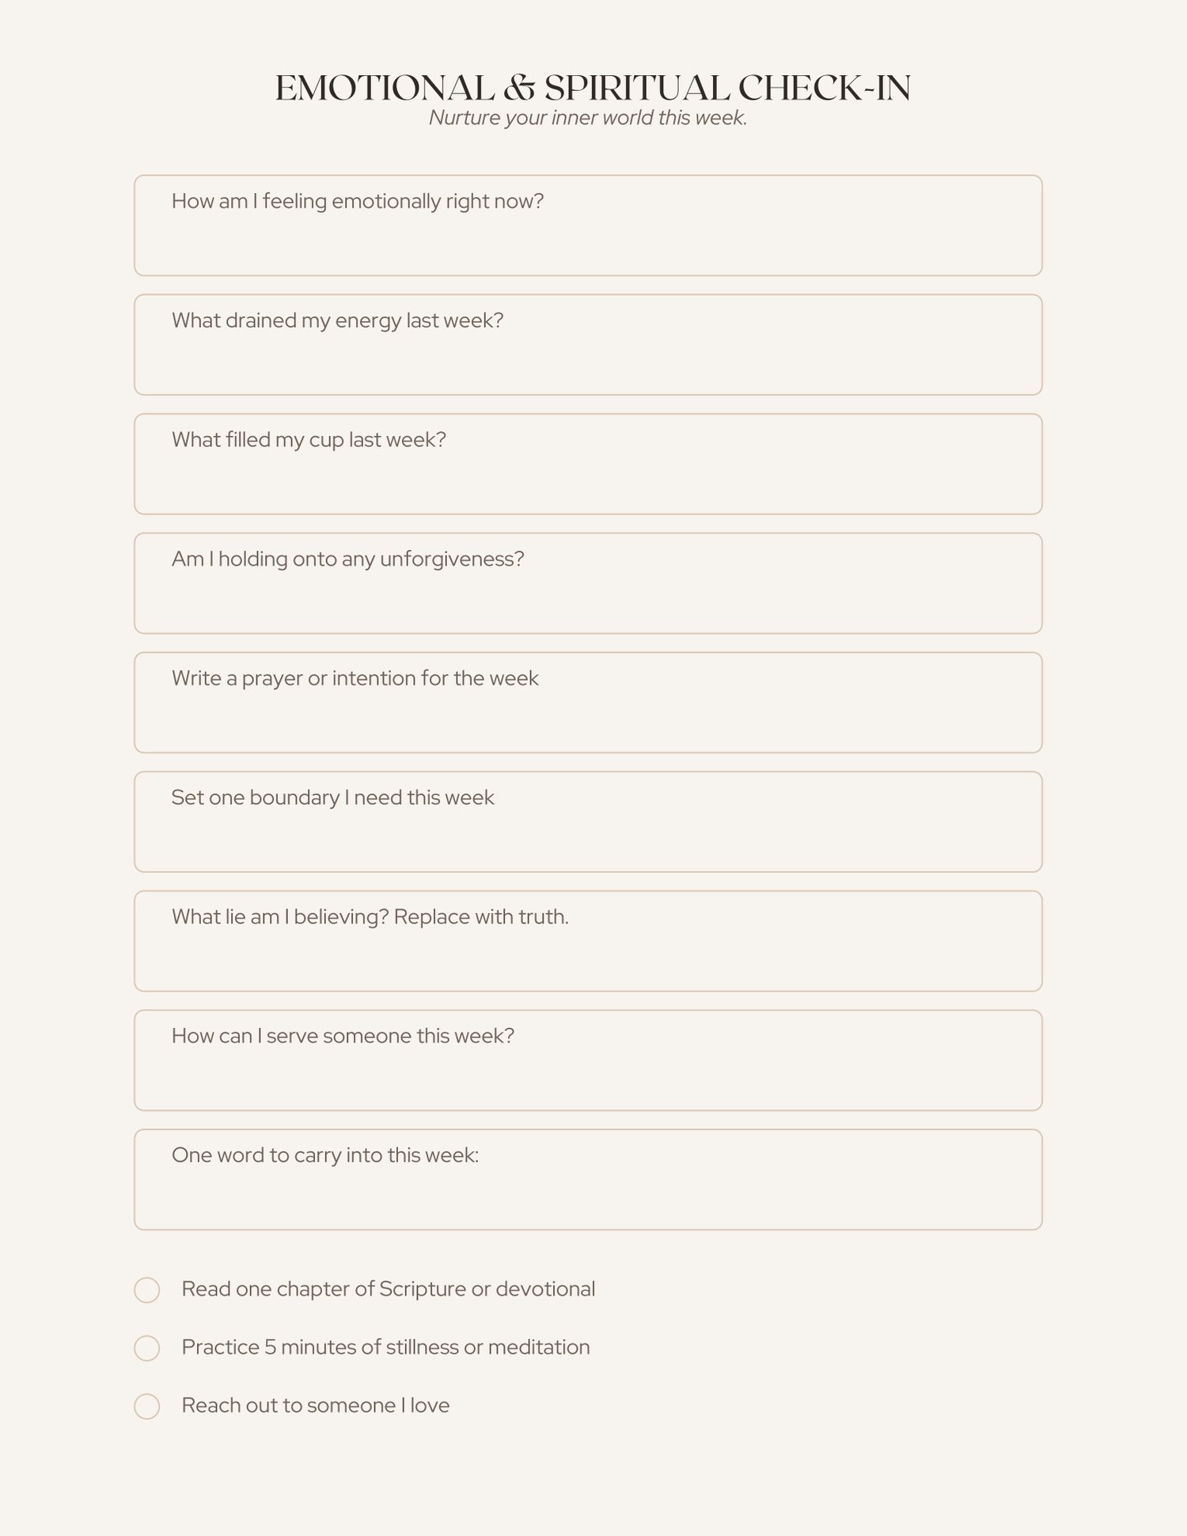Click 'Reach out to someone I love' text
Viewport: 1187px width, 1536px height.
pyautogui.click(x=316, y=1405)
